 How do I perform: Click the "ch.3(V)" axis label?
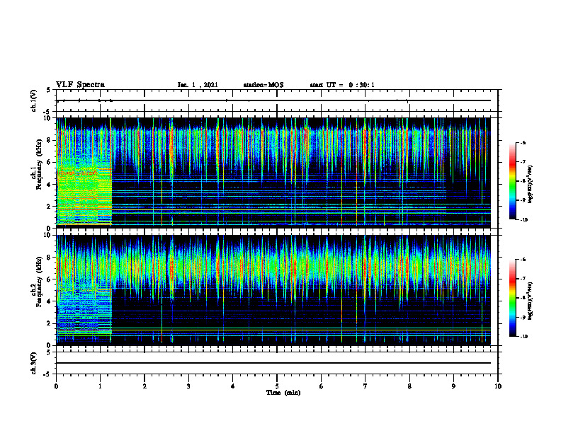pyautogui.click(x=33, y=363)
